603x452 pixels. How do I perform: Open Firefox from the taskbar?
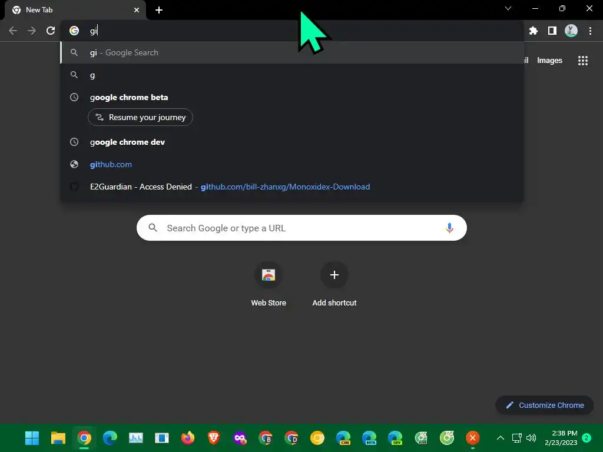[188, 438]
